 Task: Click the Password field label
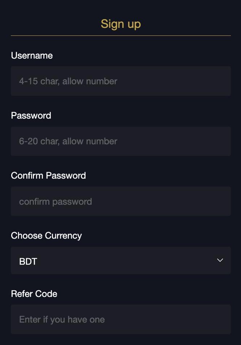tap(31, 115)
